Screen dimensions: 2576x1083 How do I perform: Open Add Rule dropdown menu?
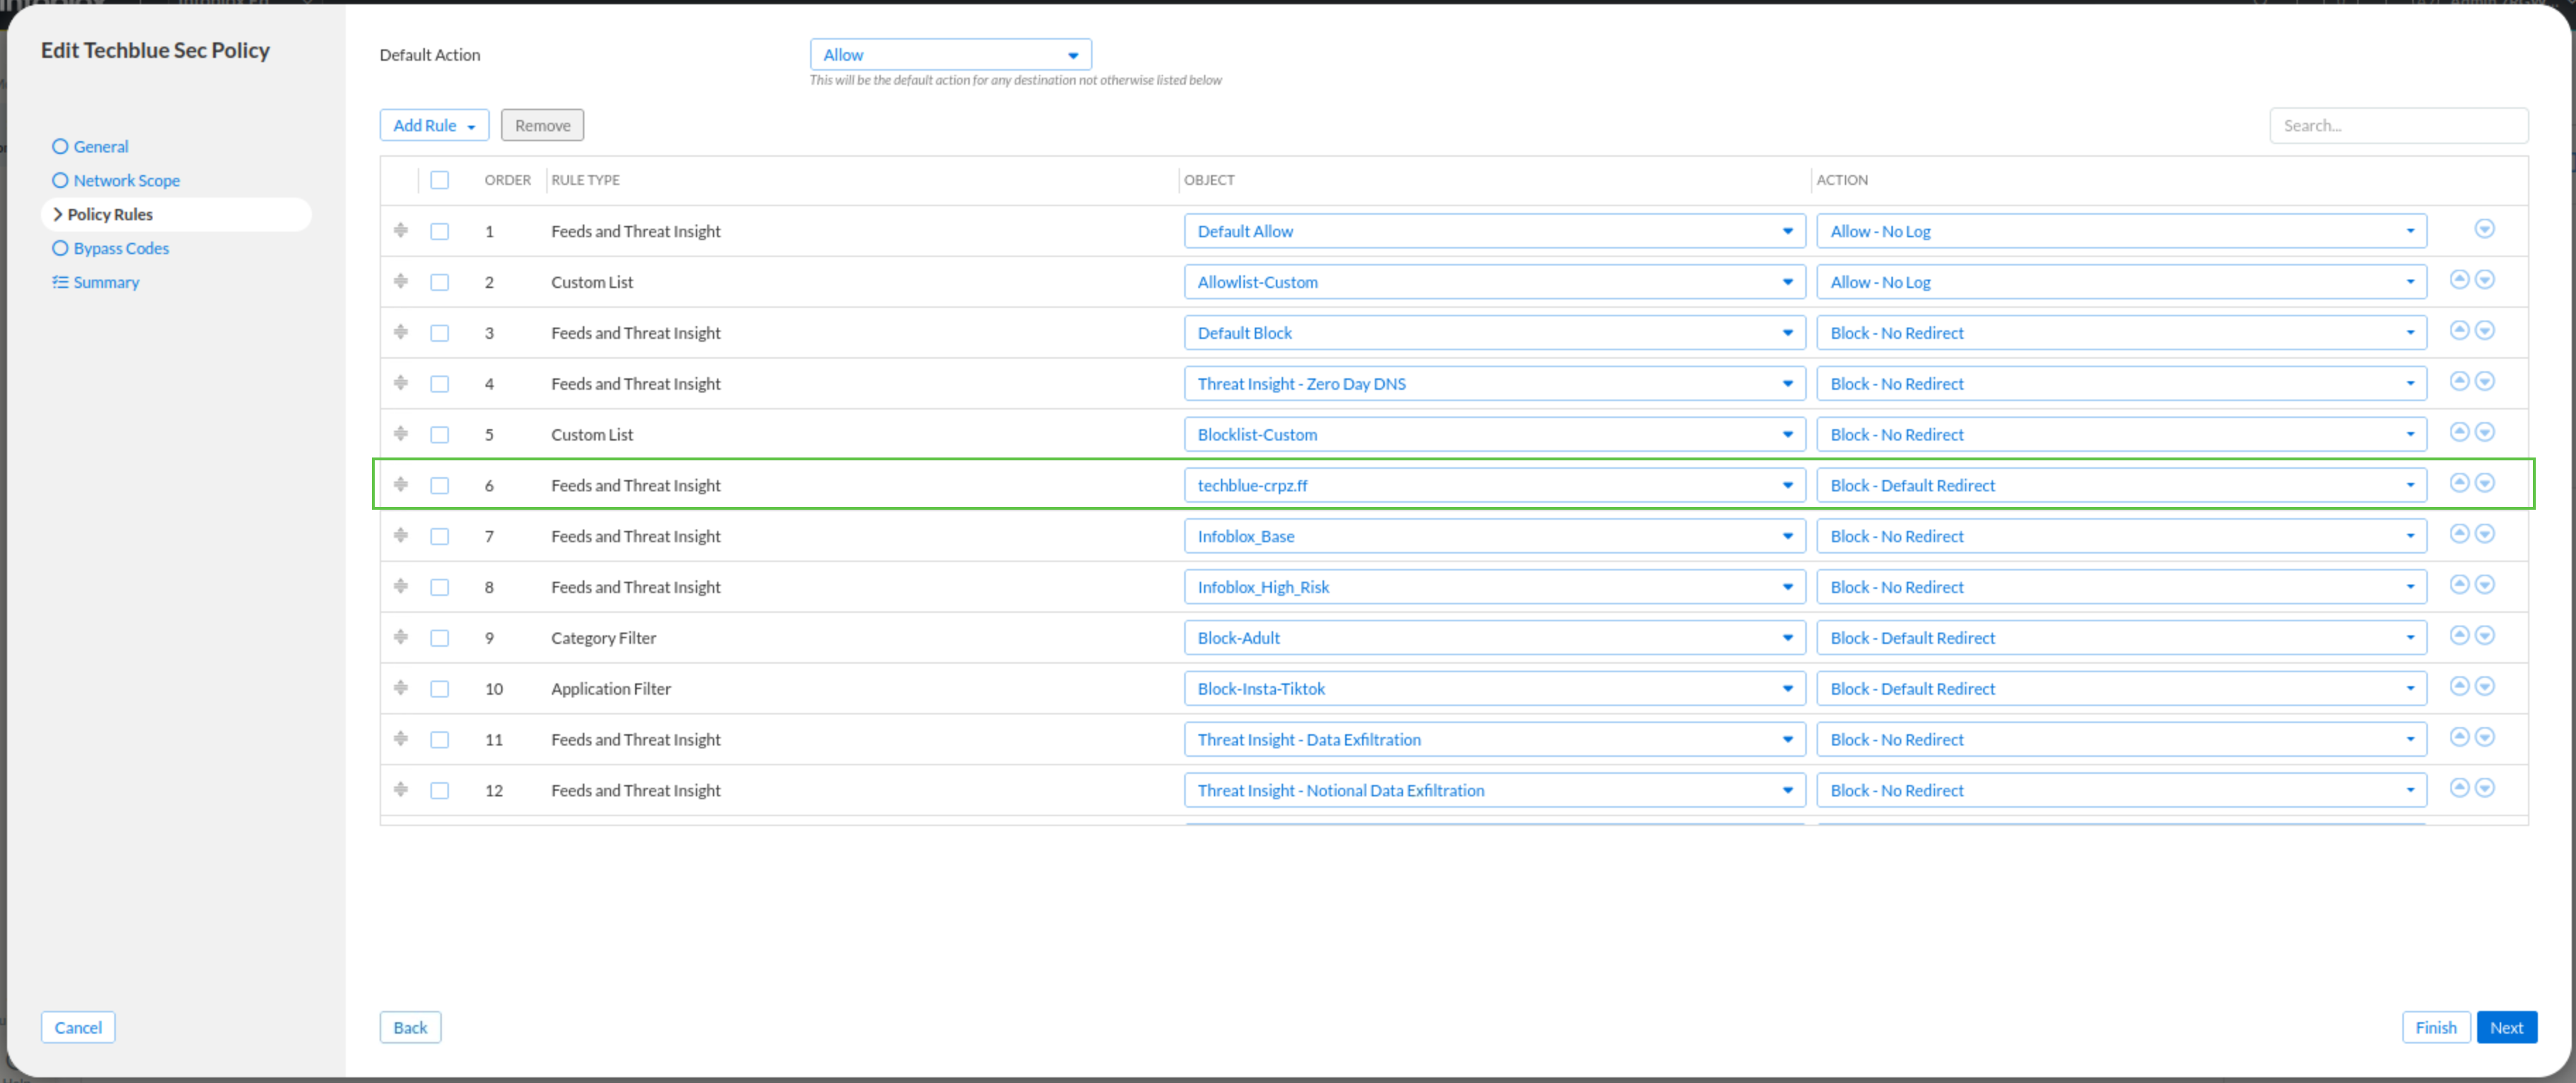click(x=433, y=125)
